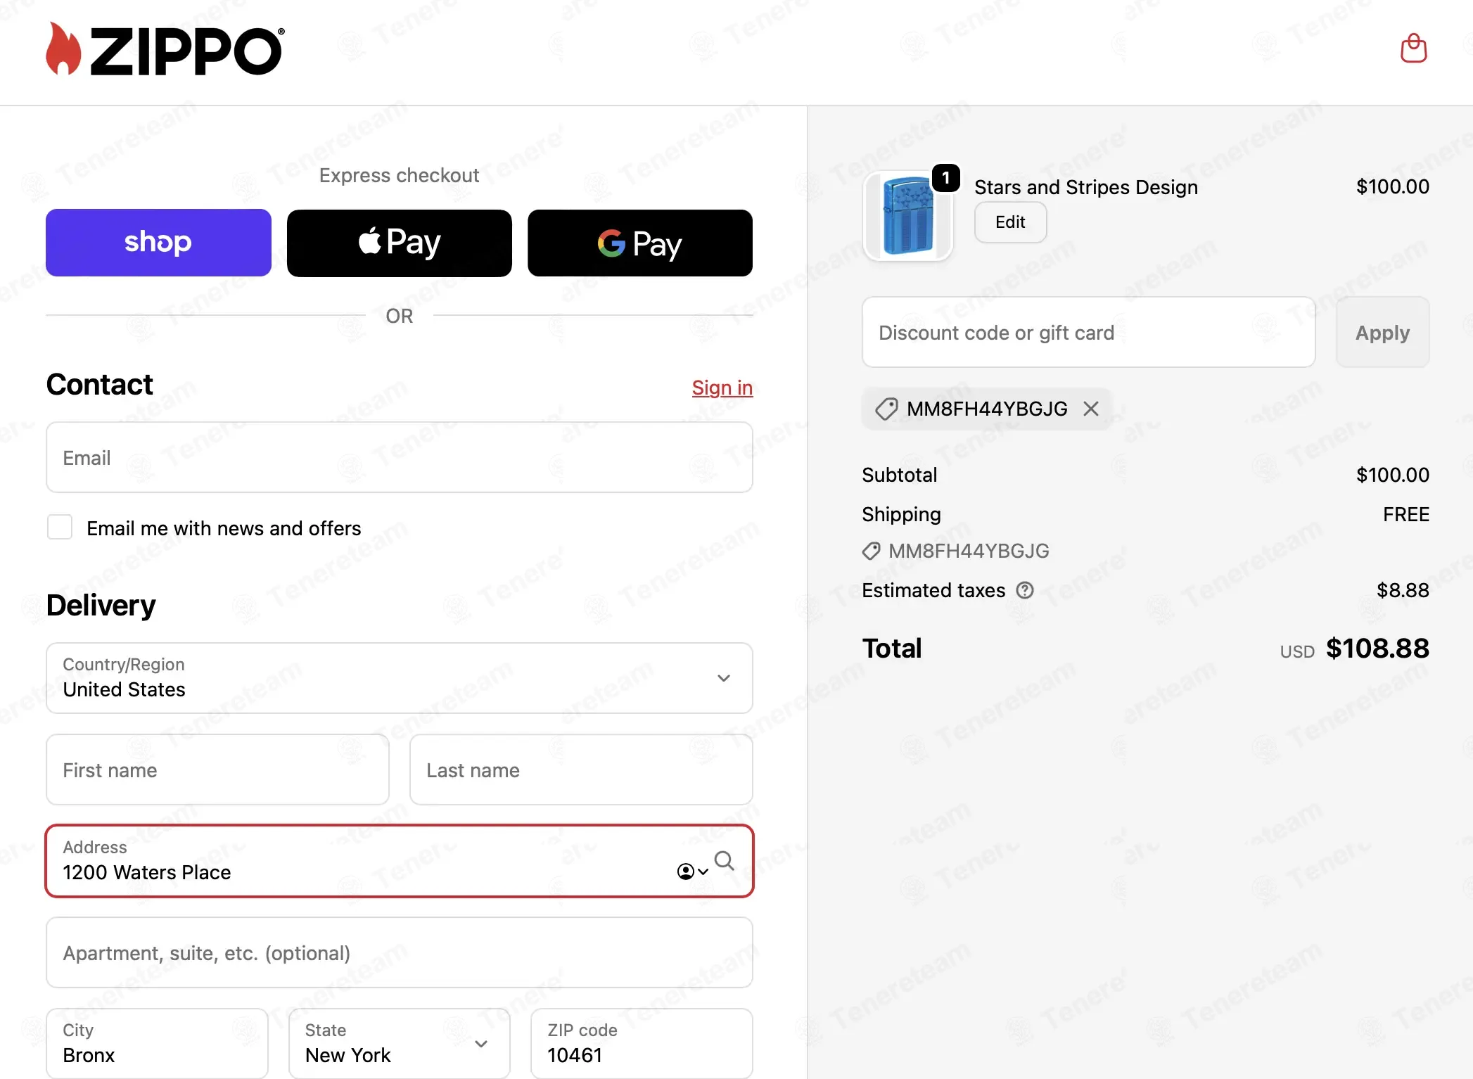
Task: Open the contact autofill icon in Address field
Action: [x=692, y=871]
